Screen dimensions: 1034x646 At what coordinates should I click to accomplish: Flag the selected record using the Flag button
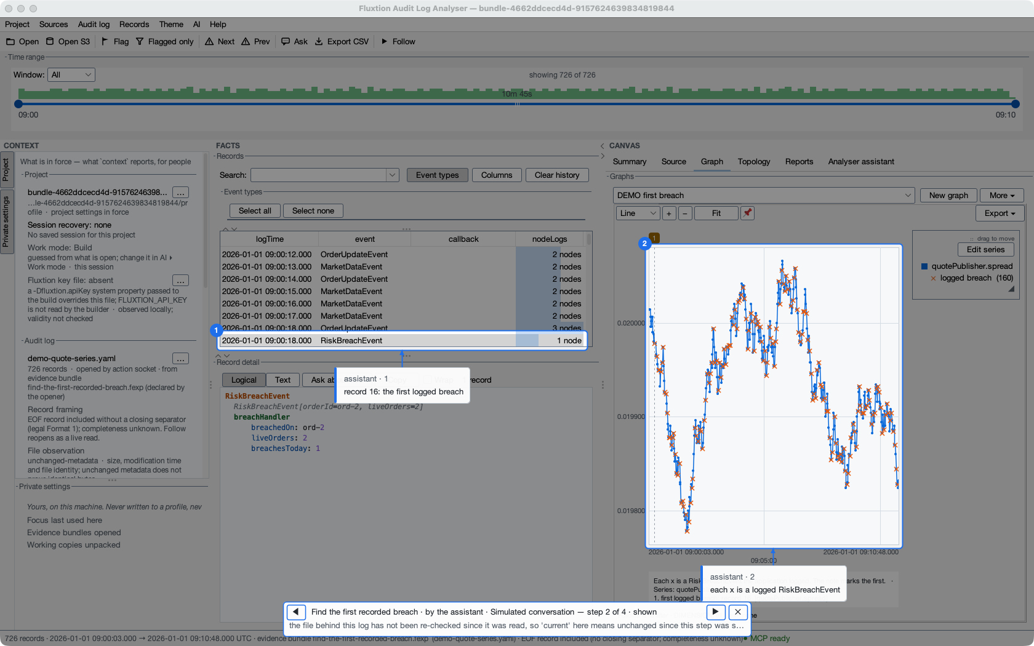pos(115,41)
